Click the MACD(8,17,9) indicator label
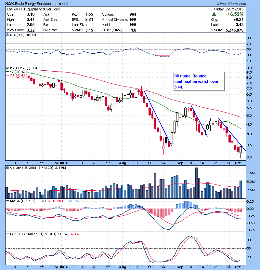 [x=23, y=201]
